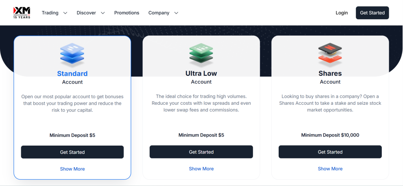Click the blue Standard account stack icon
403x186 pixels.
click(72, 54)
